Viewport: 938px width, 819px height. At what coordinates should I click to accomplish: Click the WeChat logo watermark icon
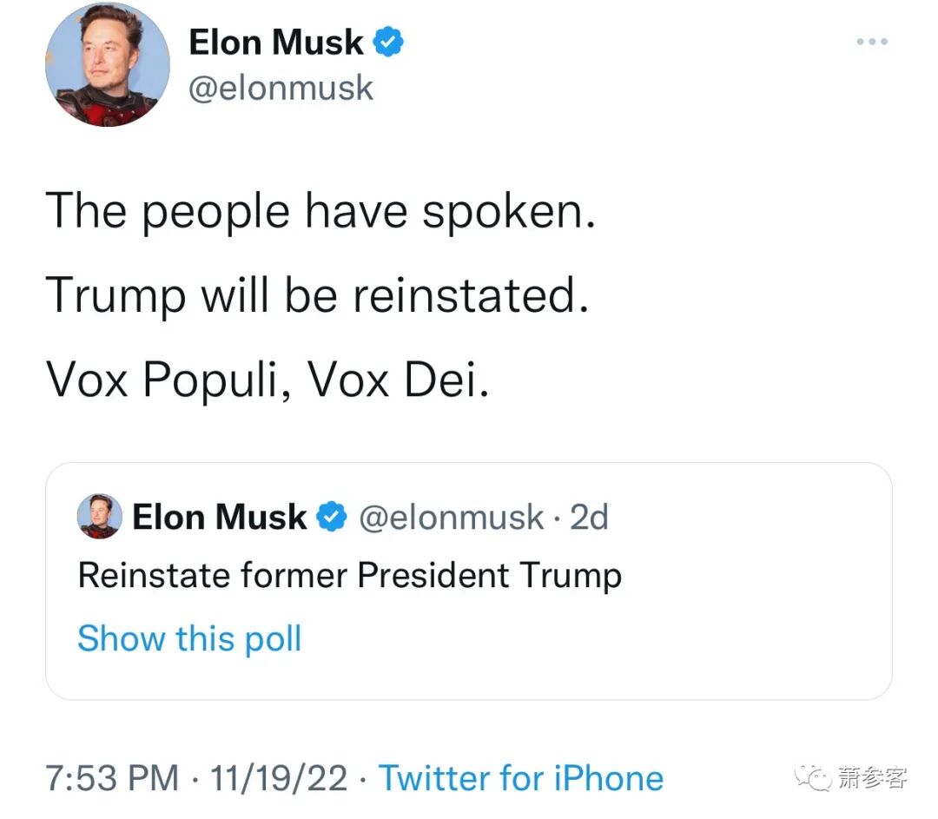(813, 777)
